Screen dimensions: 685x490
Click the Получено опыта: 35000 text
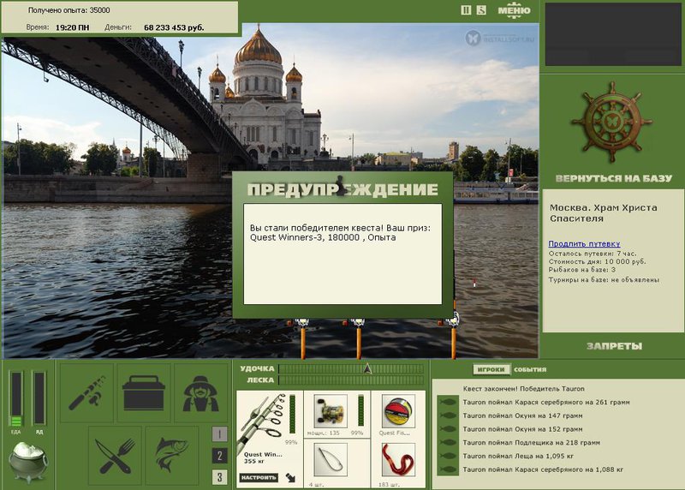[x=69, y=10]
